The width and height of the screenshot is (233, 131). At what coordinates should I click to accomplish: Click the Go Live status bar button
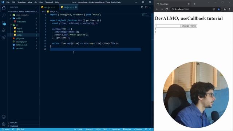pos(127,130)
